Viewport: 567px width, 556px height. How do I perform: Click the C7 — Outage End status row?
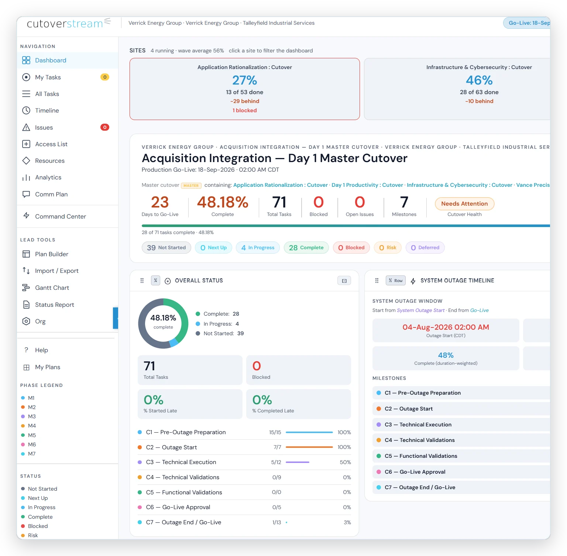click(244, 522)
